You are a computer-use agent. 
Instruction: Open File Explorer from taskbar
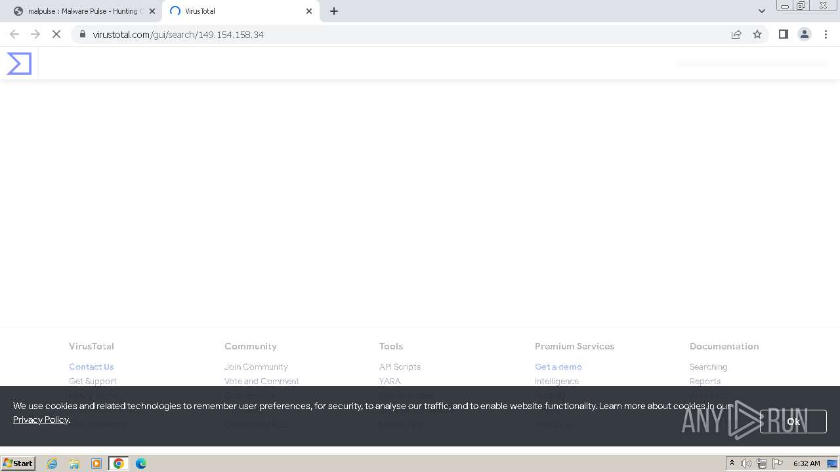coord(74,463)
